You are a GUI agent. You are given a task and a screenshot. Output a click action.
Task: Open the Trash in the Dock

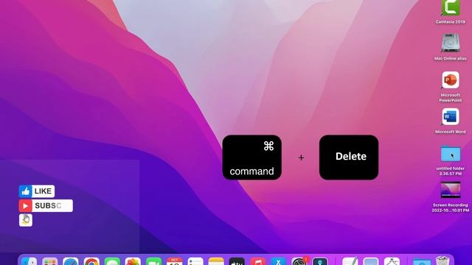click(442, 261)
